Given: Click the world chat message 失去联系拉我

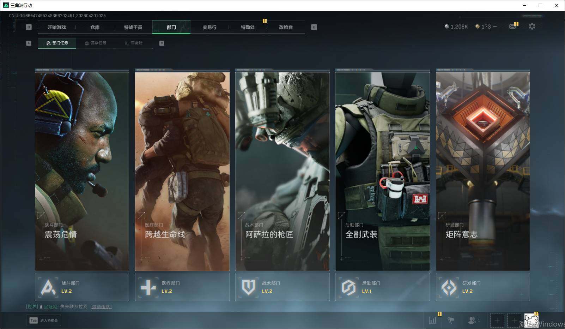Looking at the screenshot, I should pyautogui.click(x=73, y=307).
